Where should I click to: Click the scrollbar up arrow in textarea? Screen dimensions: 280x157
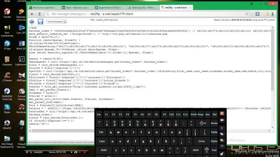(x=273, y=27)
